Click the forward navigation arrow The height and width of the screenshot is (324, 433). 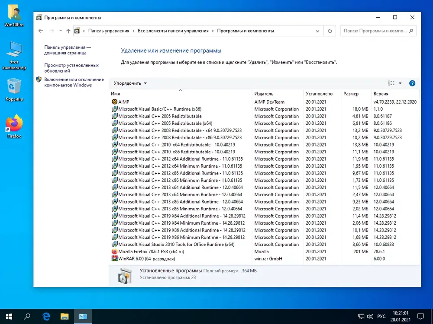[52, 31]
